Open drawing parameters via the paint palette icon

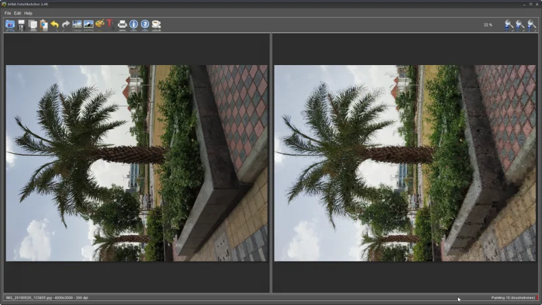100,24
